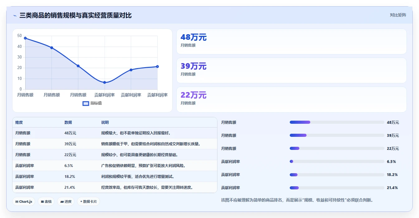Click the 22万元 cell in the table

[x=70, y=155]
